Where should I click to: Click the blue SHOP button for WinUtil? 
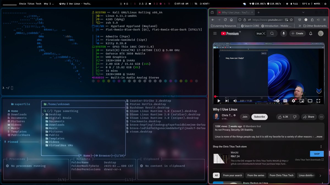(317, 154)
